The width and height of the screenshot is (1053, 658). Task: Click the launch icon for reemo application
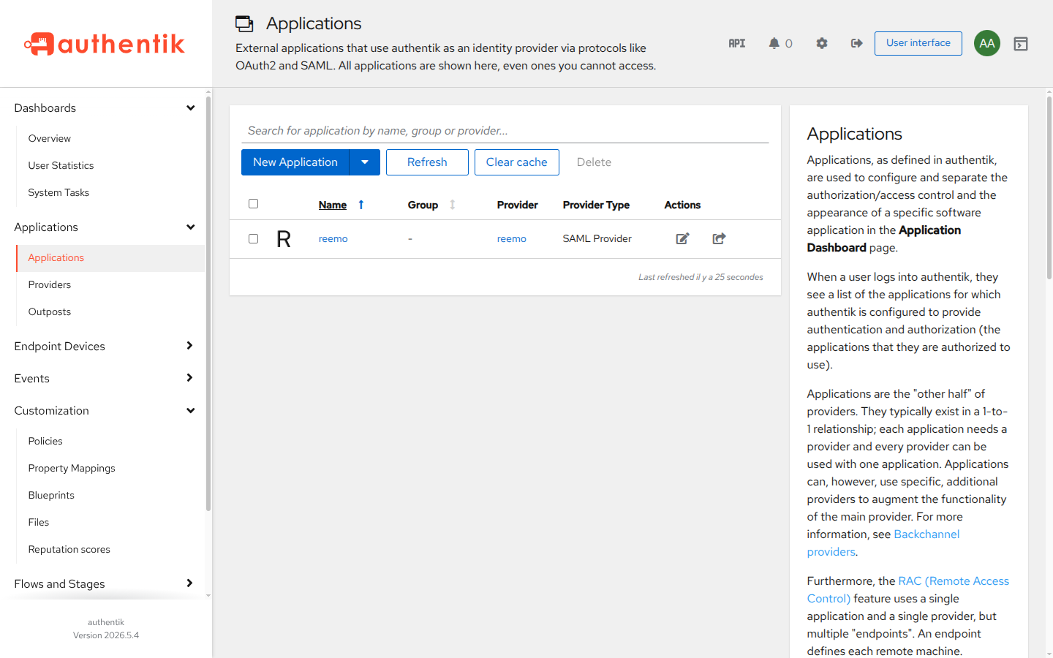pos(719,238)
